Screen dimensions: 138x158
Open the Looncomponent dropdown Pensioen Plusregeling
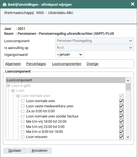[94, 41]
